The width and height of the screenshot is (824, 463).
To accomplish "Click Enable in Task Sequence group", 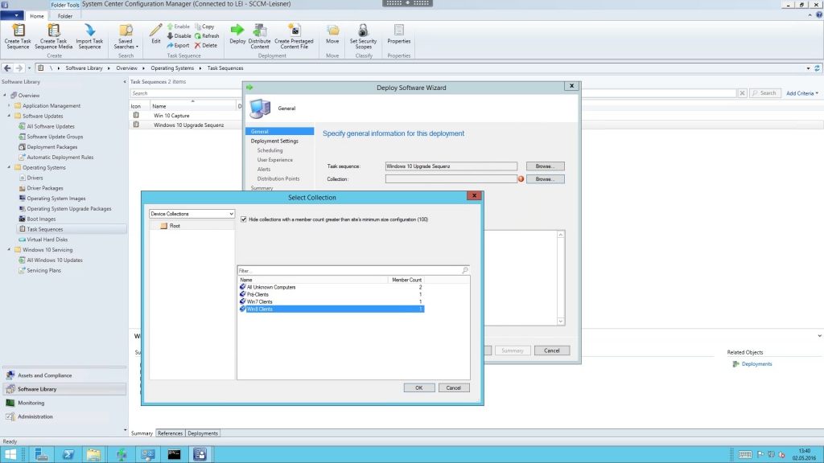I will [178, 27].
